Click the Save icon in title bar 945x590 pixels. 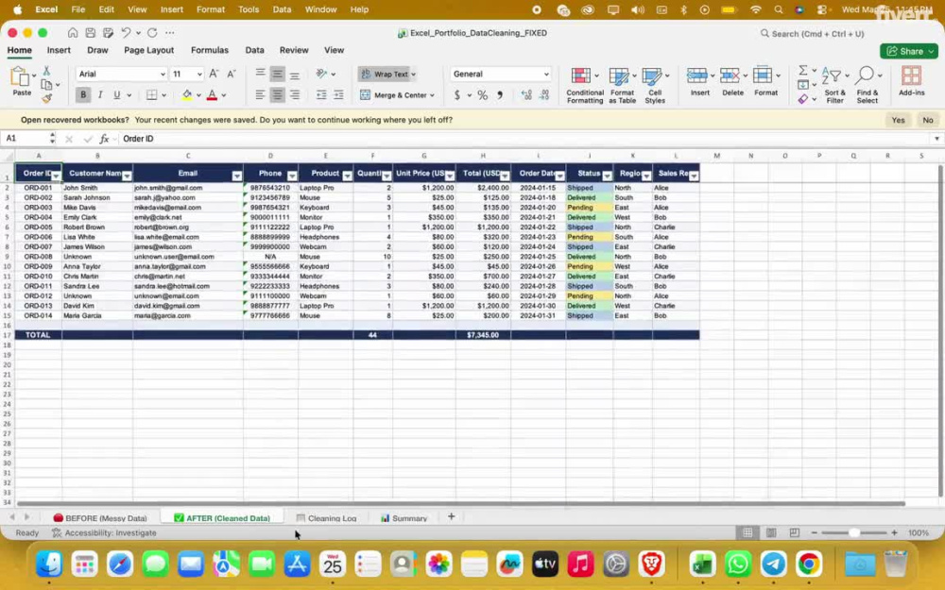(90, 33)
